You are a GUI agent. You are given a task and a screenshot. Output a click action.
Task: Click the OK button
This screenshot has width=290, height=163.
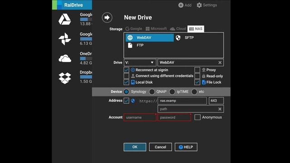pyautogui.click(x=135, y=147)
